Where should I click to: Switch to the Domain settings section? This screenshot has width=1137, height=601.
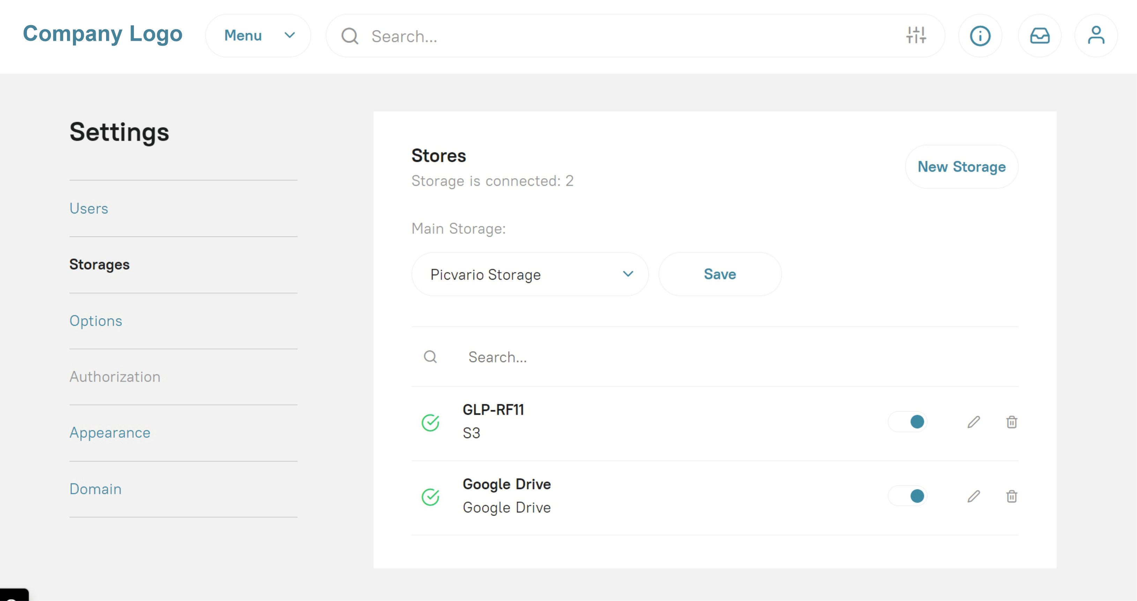coord(95,489)
